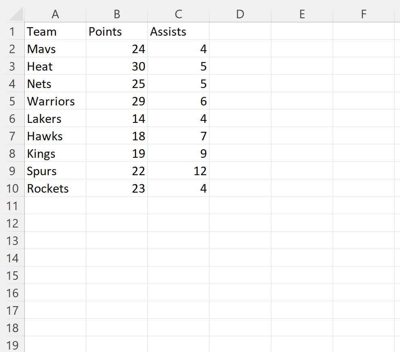Click the Team header cell

(56, 32)
